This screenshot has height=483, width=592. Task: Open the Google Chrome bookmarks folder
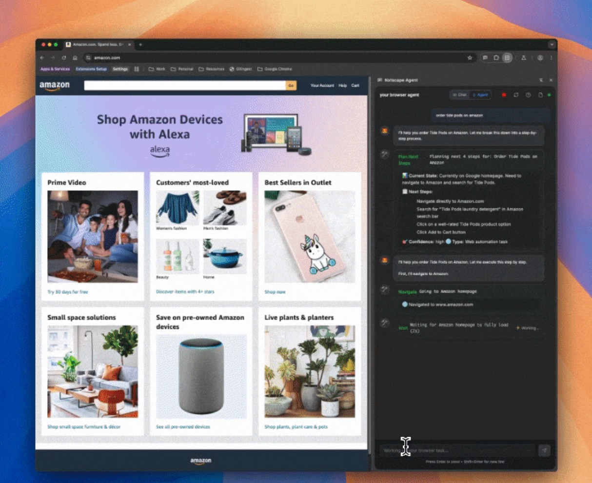coord(275,69)
